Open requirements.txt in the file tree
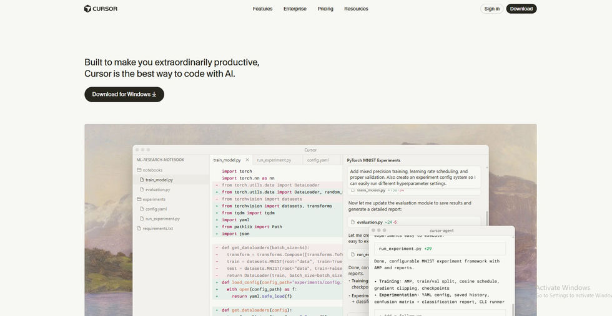612x316 pixels. pos(157,229)
